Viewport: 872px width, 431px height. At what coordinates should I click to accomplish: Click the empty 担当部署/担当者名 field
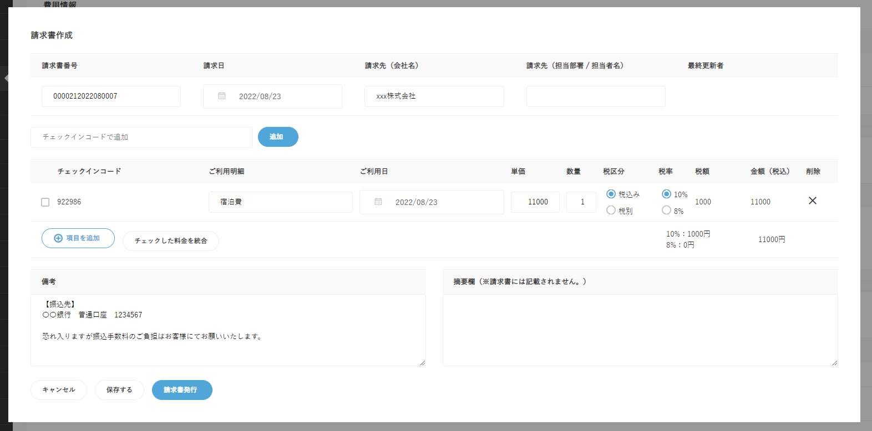coord(595,96)
